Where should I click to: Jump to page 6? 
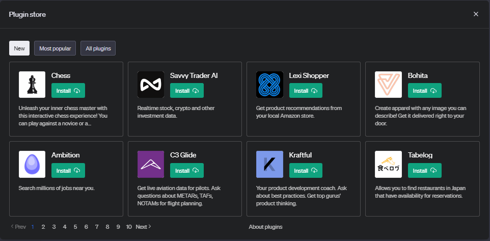pyautogui.click(x=86, y=227)
